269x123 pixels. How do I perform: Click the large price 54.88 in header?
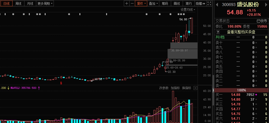(x=235, y=12)
